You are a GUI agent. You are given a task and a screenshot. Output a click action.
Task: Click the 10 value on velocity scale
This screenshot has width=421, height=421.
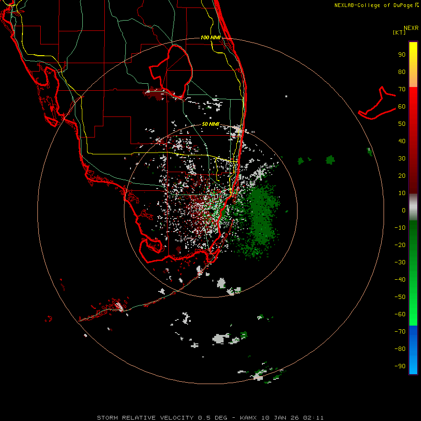[402, 193]
